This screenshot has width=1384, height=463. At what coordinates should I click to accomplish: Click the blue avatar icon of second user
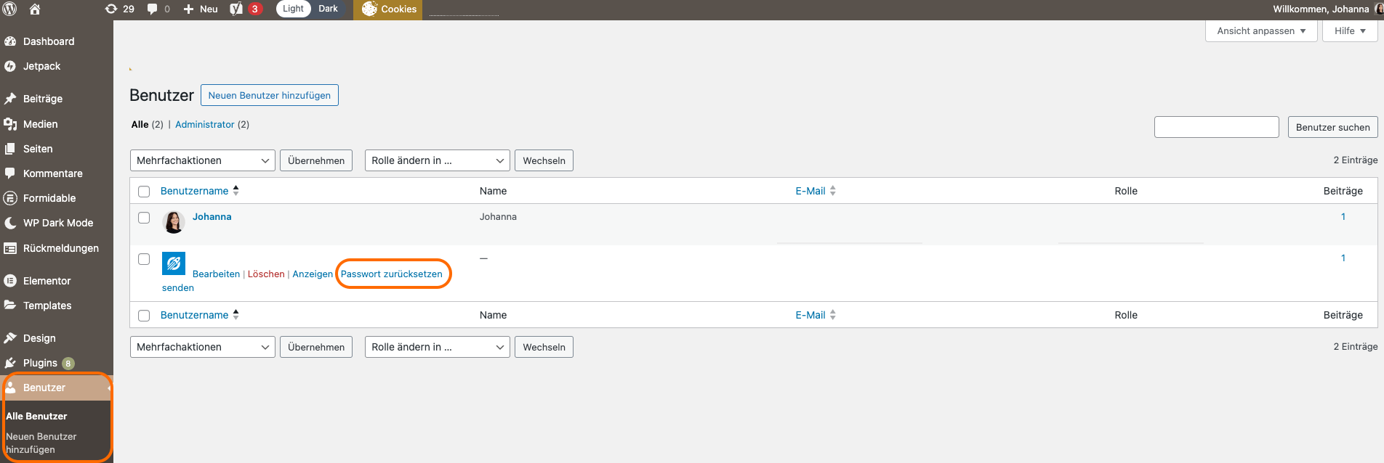coord(174,263)
